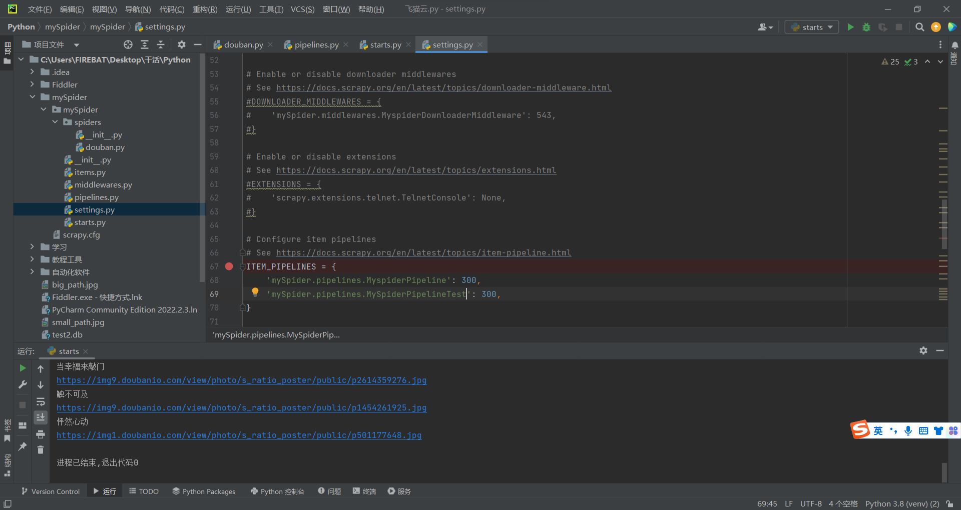The width and height of the screenshot is (961, 510).
Task: Open the VCS(S) menu
Action: 302,9
